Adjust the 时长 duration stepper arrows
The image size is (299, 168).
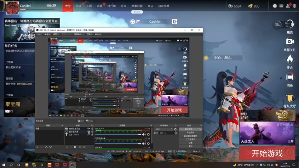[x=176, y=133]
